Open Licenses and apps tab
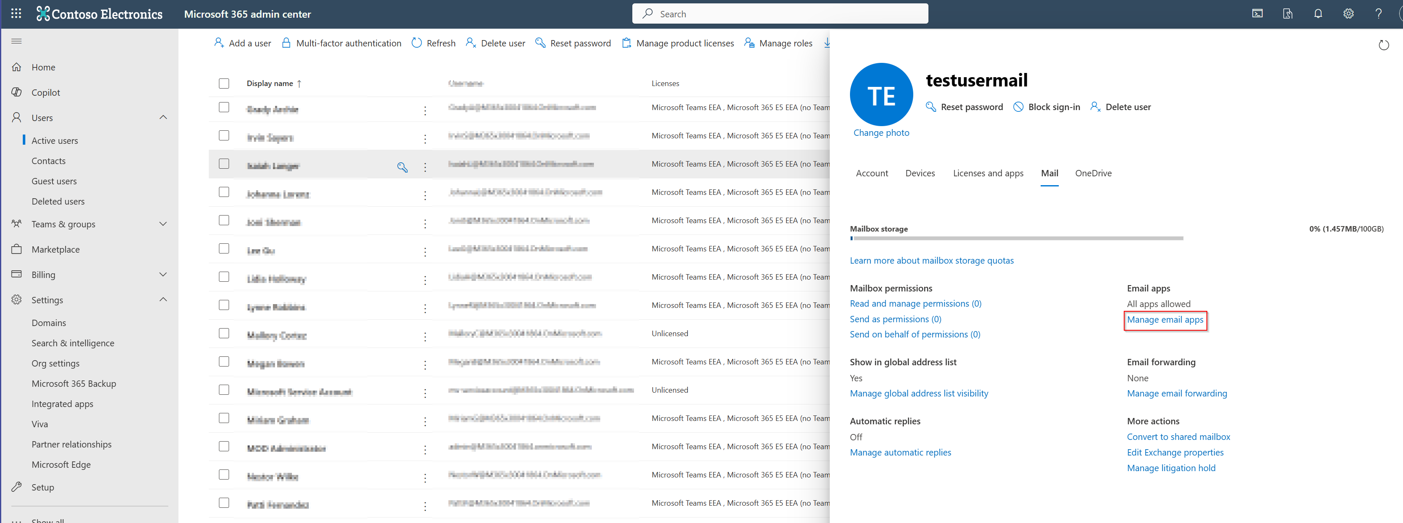The height and width of the screenshot is (523, 1403). 988,173
